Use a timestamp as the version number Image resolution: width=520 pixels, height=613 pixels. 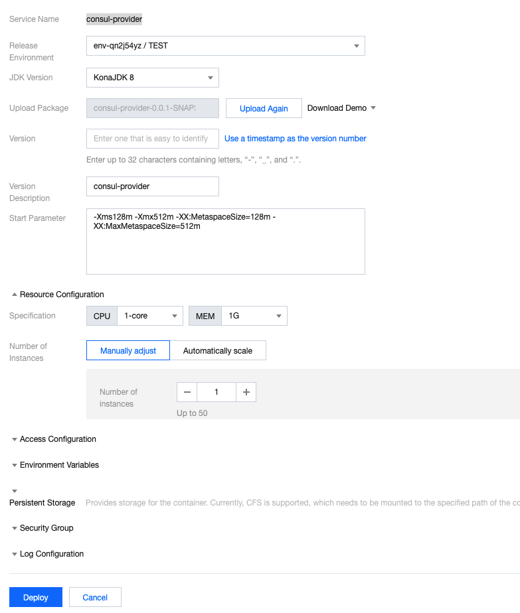pos(295,138)
